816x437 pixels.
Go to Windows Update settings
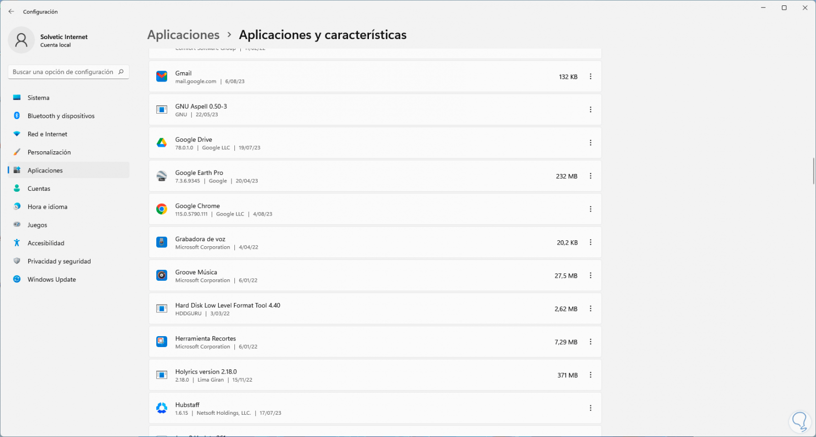51,279
